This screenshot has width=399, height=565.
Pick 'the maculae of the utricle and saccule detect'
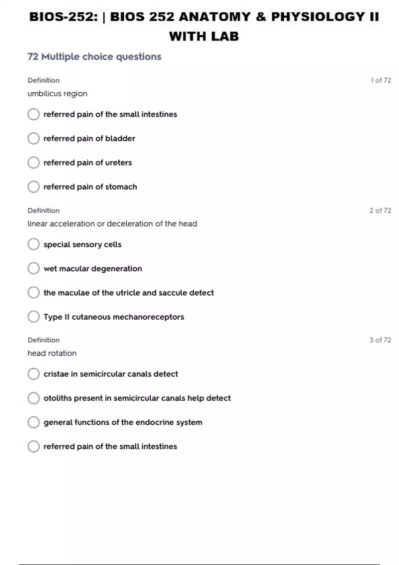coord(34,292)
